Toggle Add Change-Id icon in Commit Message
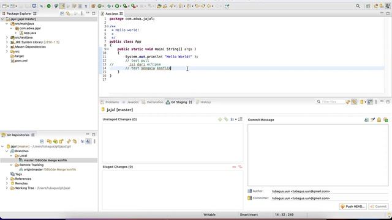 click(385, 120)
